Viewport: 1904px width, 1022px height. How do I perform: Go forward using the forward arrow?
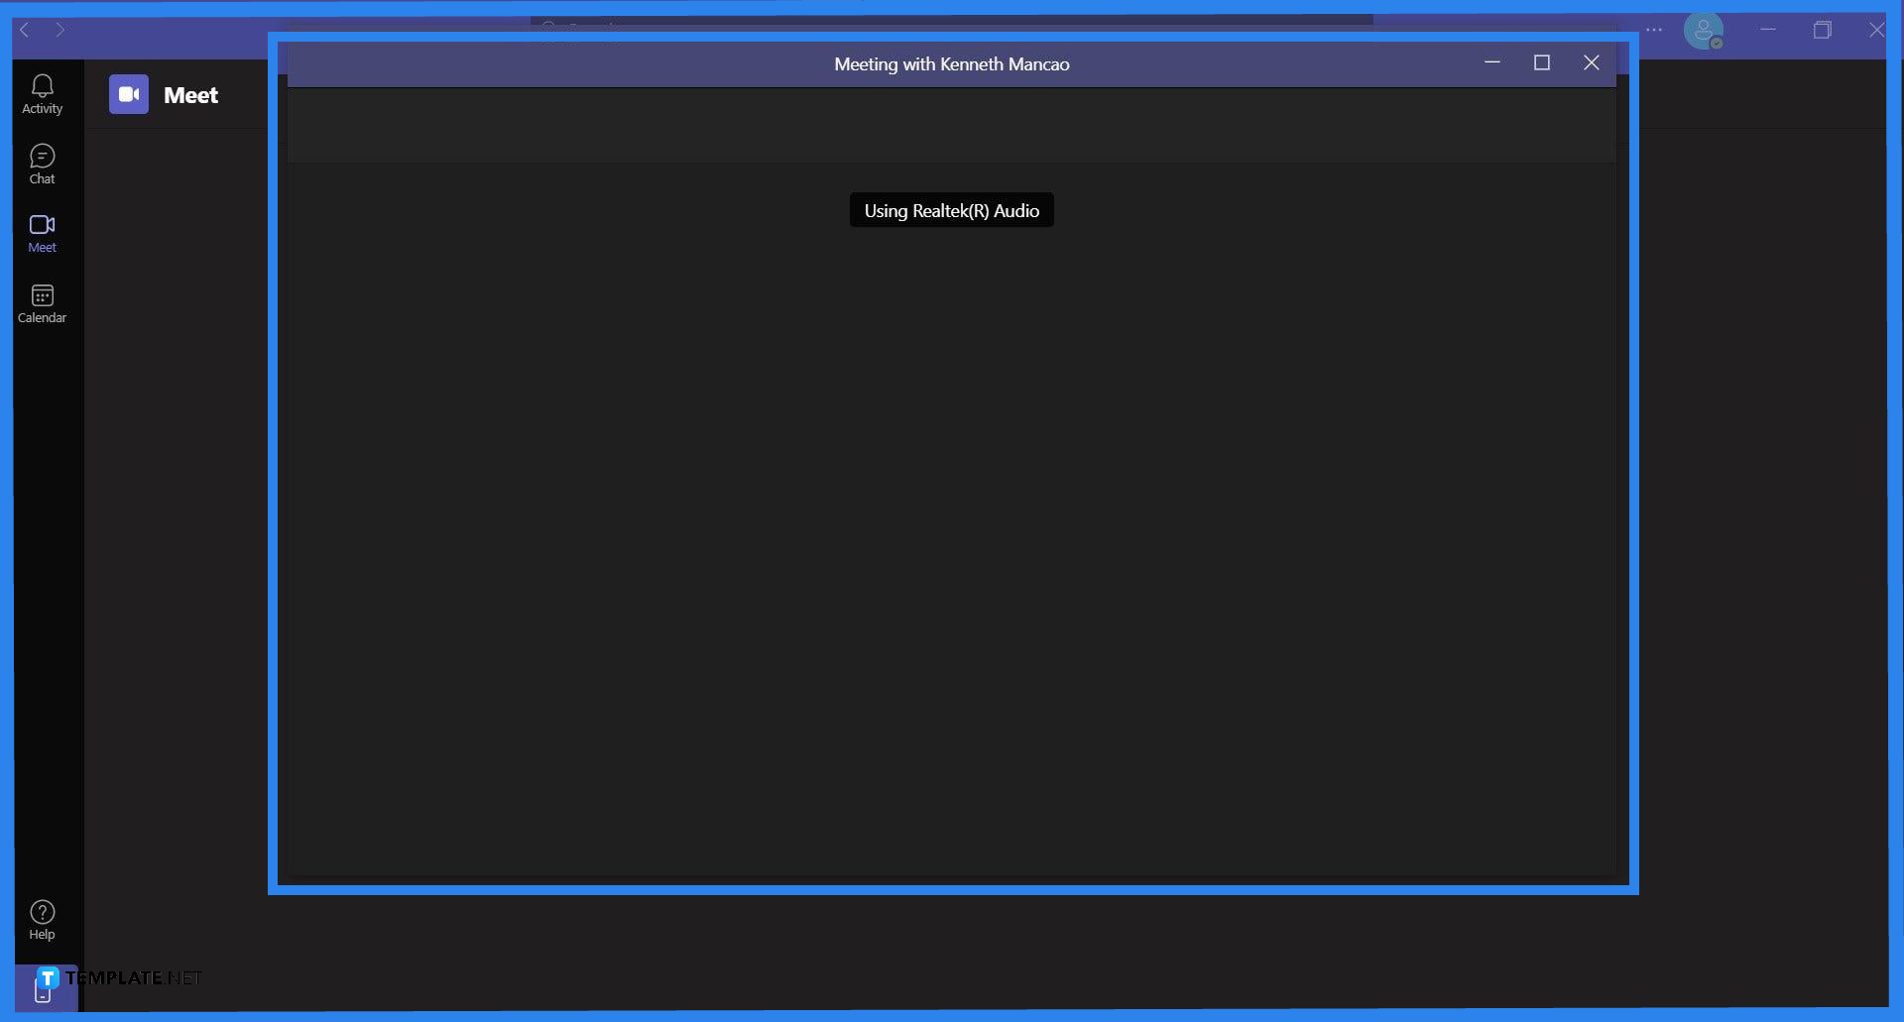(x=60, y=30)
